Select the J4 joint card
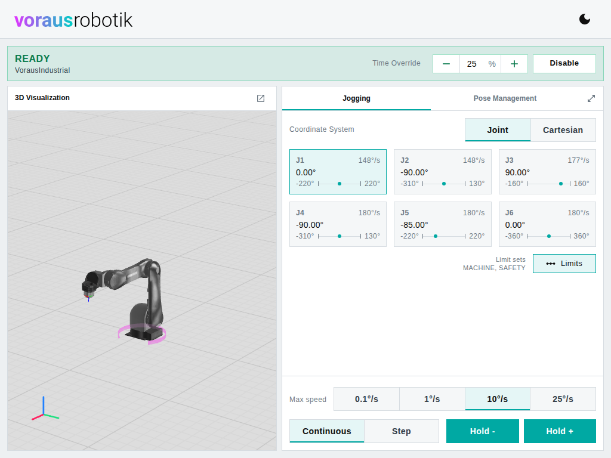The image size is (611, 458). point(338,224)
